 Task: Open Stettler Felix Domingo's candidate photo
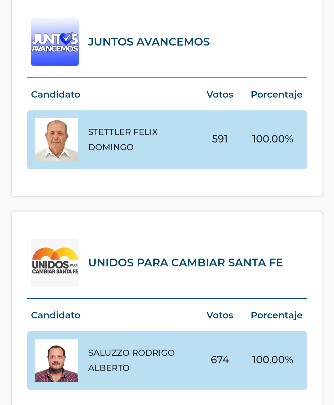[x=57, y=140]
